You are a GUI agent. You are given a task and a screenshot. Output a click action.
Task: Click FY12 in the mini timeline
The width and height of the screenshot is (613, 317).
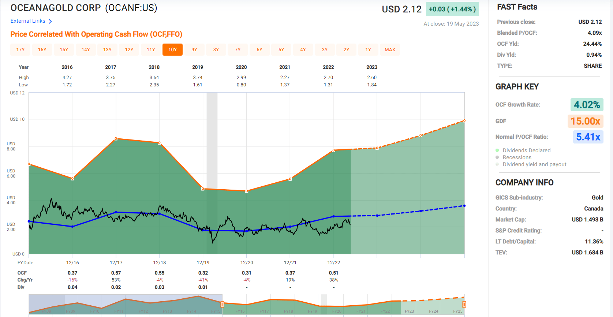point(143,311)
